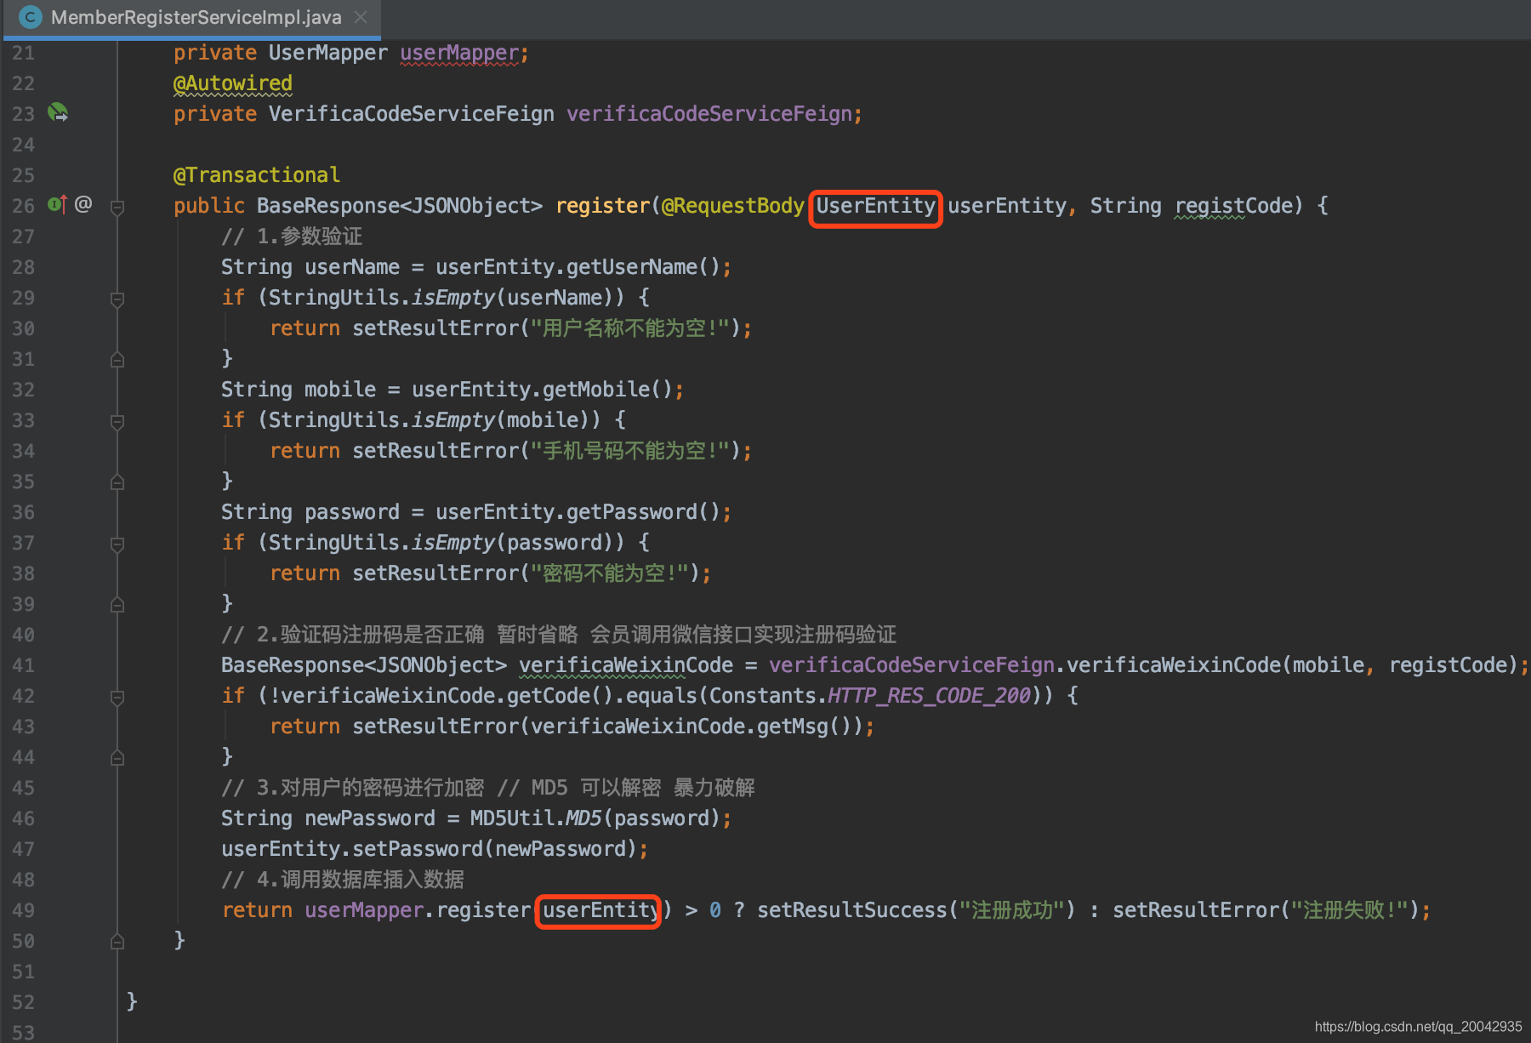This screenshot has height=1043, width=1531.
Task: Click HTTP_RES_CODE_200 constant
Action: click(x=930, y=696)
